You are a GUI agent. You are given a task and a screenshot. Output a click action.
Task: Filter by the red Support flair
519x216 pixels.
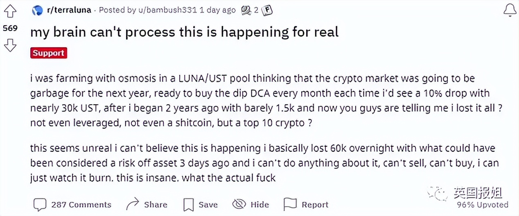coord(48,53)
